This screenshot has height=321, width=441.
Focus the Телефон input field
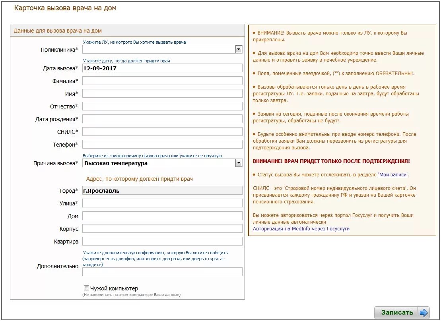click(162, 144)
